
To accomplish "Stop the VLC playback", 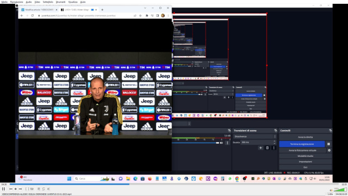I will [x=16, y=189].
